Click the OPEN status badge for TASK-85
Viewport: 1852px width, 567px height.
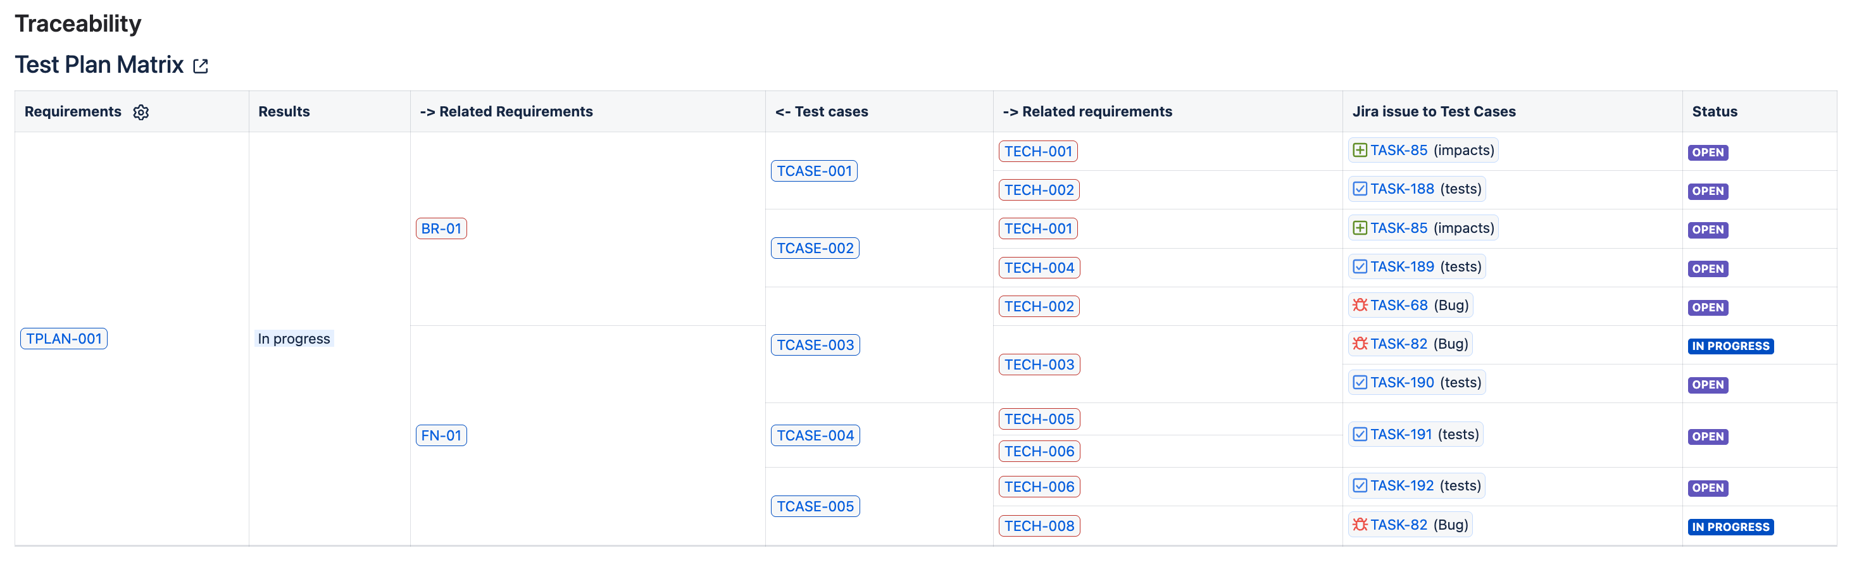(1708, 153)
